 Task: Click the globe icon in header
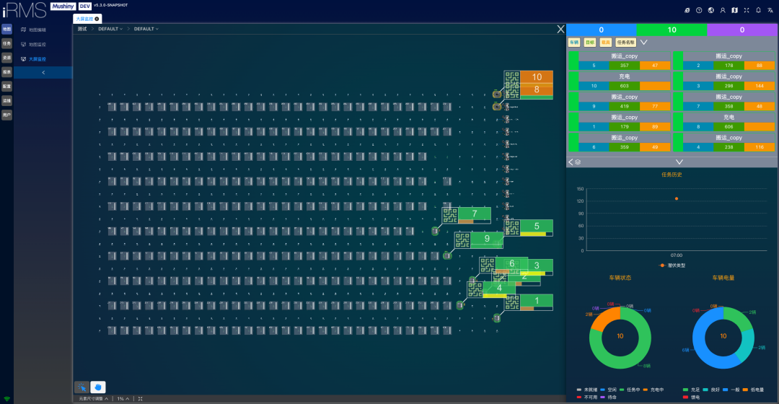(710, 10)
